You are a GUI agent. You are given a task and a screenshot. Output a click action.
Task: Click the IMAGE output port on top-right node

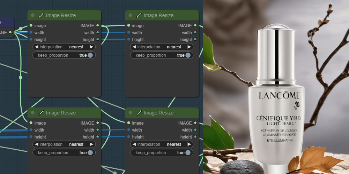pyautogui.click(x=195, y=25)
